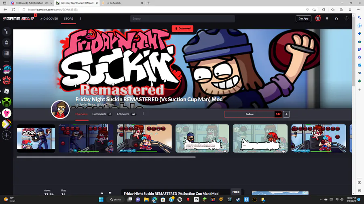Click the red Download button

(x=182, y=29)
